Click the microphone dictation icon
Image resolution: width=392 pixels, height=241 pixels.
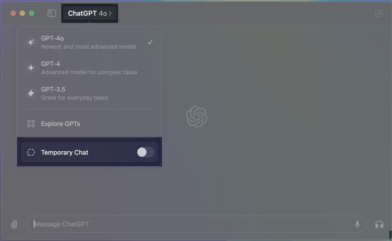pyautogui.click(x=357, y=224)
